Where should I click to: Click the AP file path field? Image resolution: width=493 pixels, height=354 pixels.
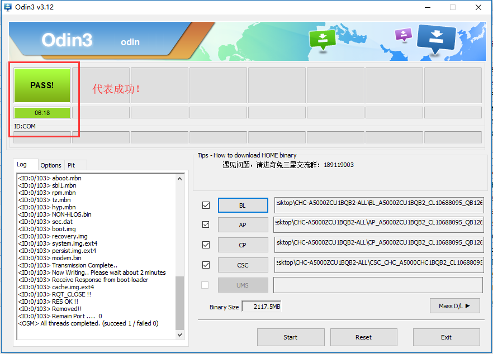378,225
